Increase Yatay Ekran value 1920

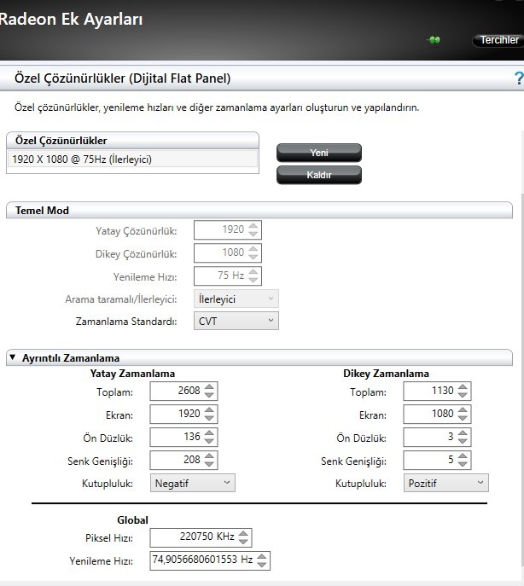point(209,410)
